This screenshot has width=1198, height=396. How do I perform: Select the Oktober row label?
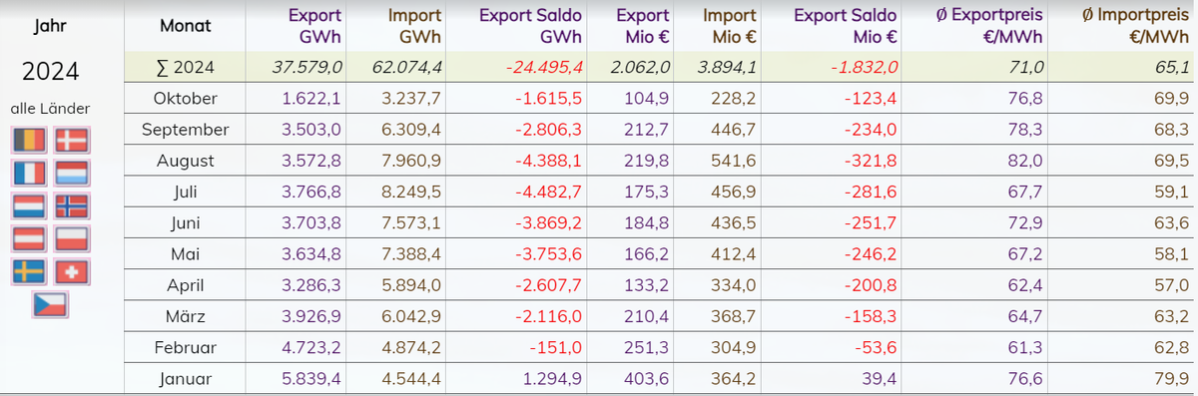point(185,99)
